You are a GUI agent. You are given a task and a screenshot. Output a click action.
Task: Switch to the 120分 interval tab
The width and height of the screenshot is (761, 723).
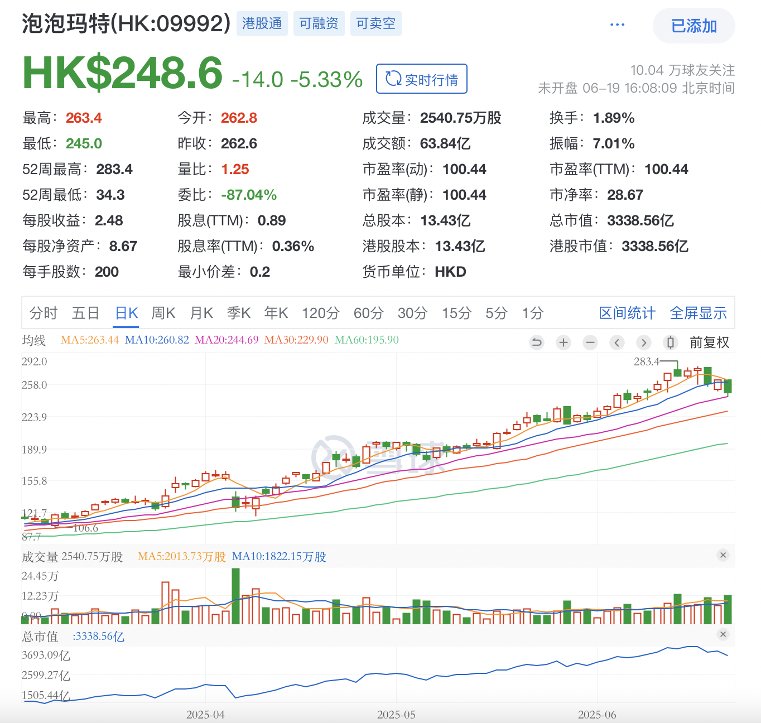pyautogui.click(x=321, y=313)
